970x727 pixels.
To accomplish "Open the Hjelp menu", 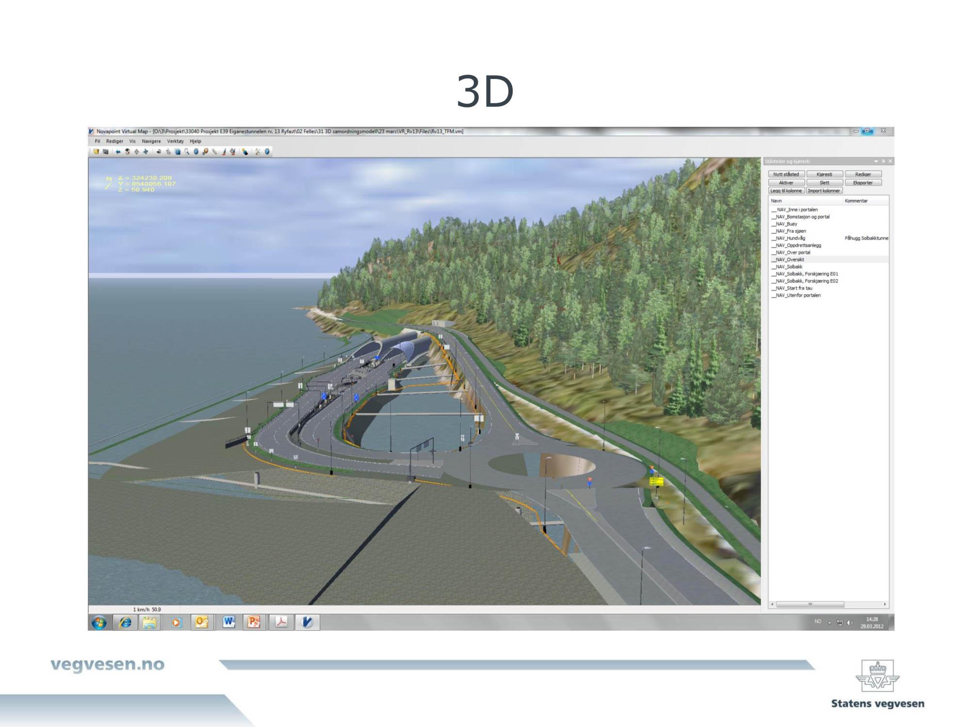I will click(195, 141).
